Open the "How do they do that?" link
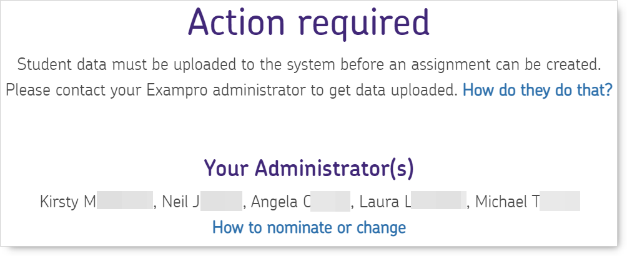Screen dimensions: 627x256 537,91
